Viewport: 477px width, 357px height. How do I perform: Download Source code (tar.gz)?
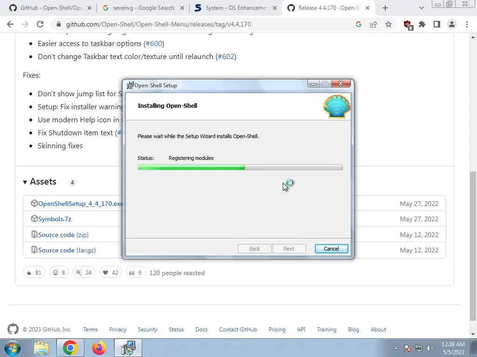(67, 251)
